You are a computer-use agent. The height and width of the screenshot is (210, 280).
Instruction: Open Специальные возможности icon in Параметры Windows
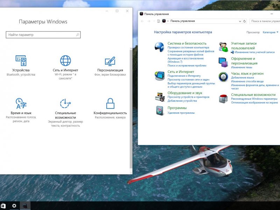[x=65, y=103]
